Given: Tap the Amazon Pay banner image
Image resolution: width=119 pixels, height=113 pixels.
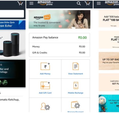Looking at the screenshot, I should (x=59, y=19).
